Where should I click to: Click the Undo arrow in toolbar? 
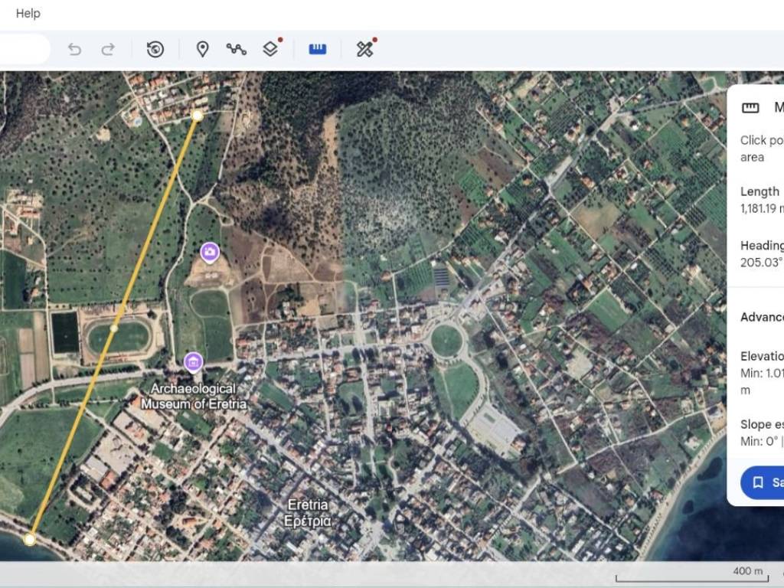click(74, 49)
